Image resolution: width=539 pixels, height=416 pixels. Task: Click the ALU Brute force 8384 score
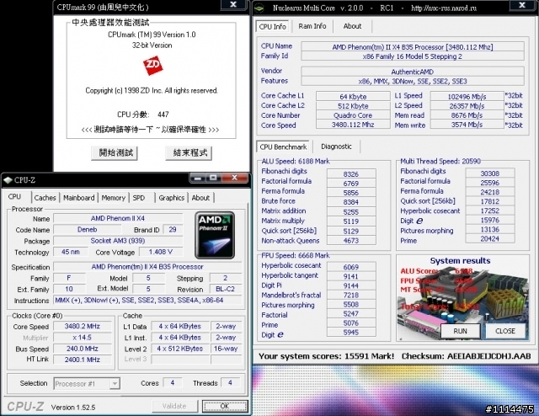[x=351, y=202]
